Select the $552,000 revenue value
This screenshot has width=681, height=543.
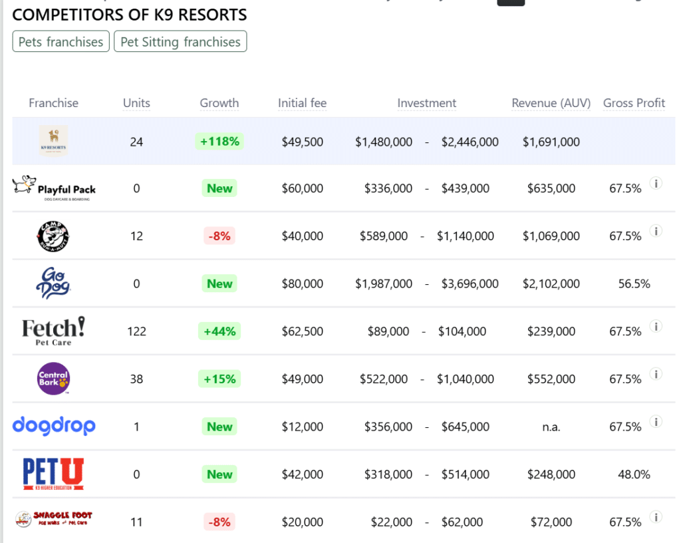click(551, 379)
